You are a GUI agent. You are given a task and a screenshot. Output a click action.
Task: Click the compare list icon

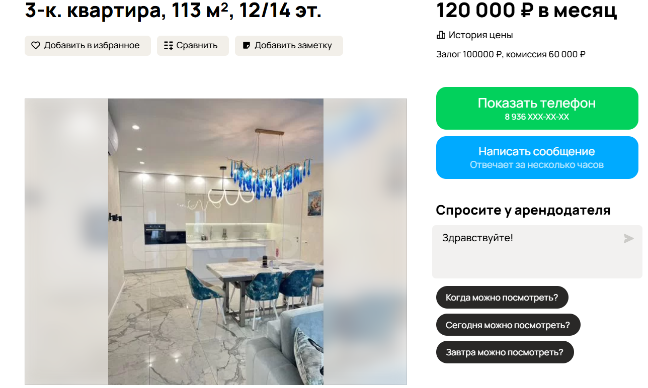tap(169, 45)
